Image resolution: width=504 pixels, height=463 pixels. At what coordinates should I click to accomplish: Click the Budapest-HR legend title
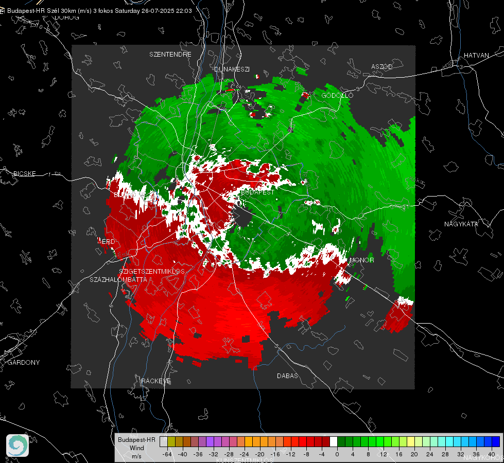click(136, 439)
